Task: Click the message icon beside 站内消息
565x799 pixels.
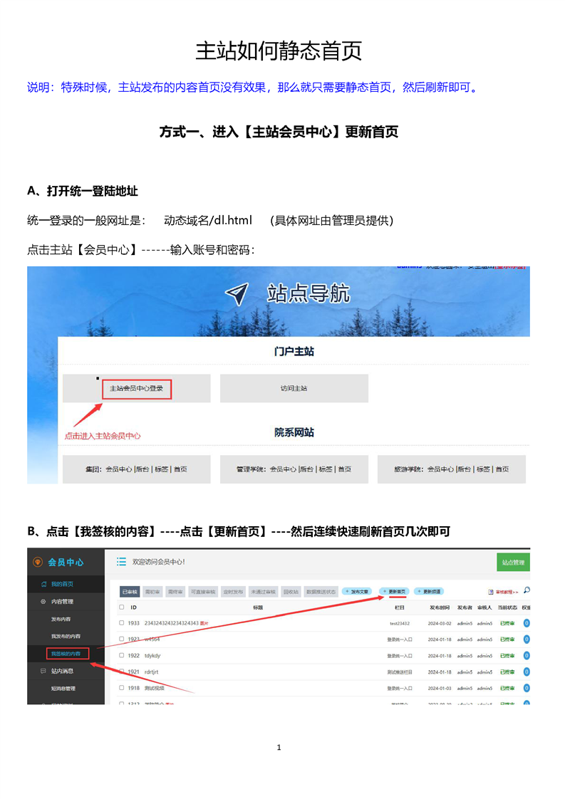Action: pos(43,671)
